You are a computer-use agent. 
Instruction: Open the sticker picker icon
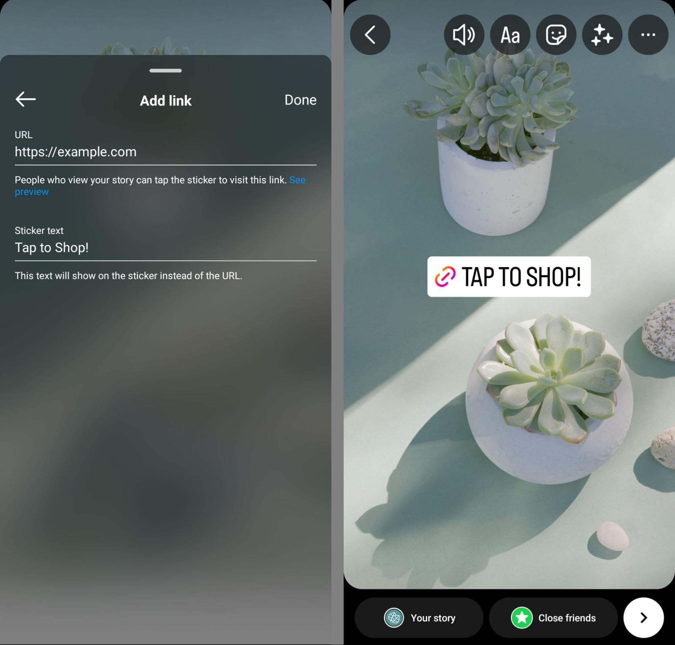point(556,34)
